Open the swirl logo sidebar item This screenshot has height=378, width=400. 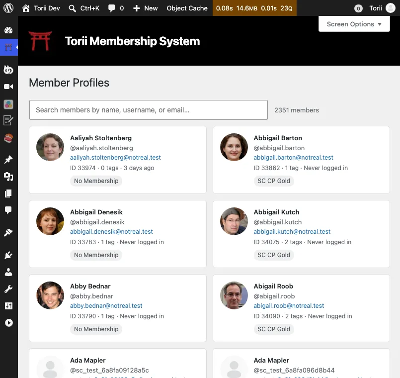[8, 70]
